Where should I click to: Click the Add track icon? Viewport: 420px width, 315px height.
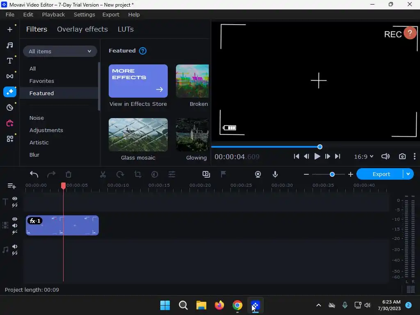[11, 186]
